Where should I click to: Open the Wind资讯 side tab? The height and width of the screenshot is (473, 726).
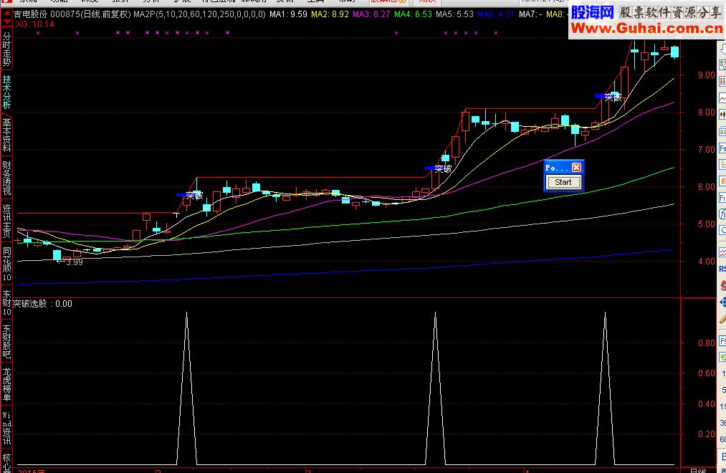[x=6, y=427]
